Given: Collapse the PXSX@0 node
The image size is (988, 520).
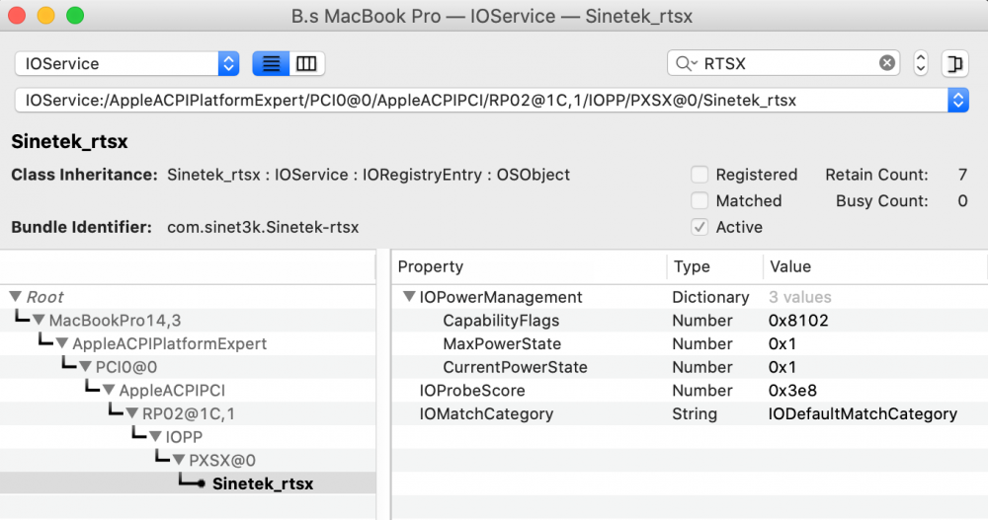Looking at the screenshot, I should click(179, 460).
